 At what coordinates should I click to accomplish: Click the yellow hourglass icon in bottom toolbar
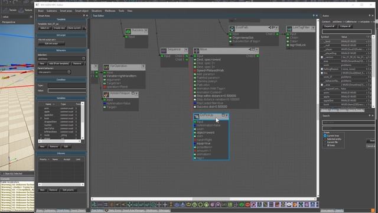click(171, 205)
